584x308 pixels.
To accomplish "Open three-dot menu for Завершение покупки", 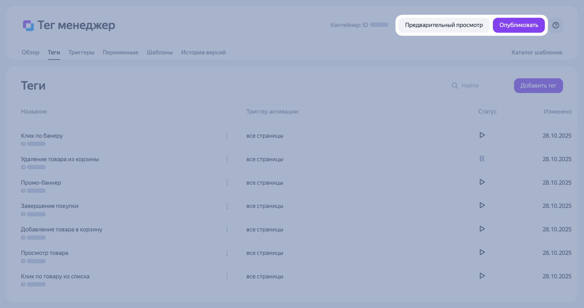I will [227, 206].
